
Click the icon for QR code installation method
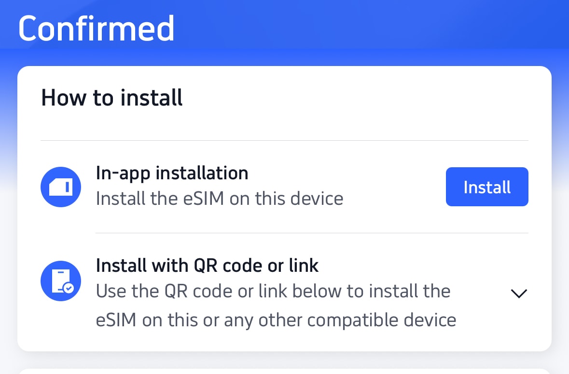point(60,281)
